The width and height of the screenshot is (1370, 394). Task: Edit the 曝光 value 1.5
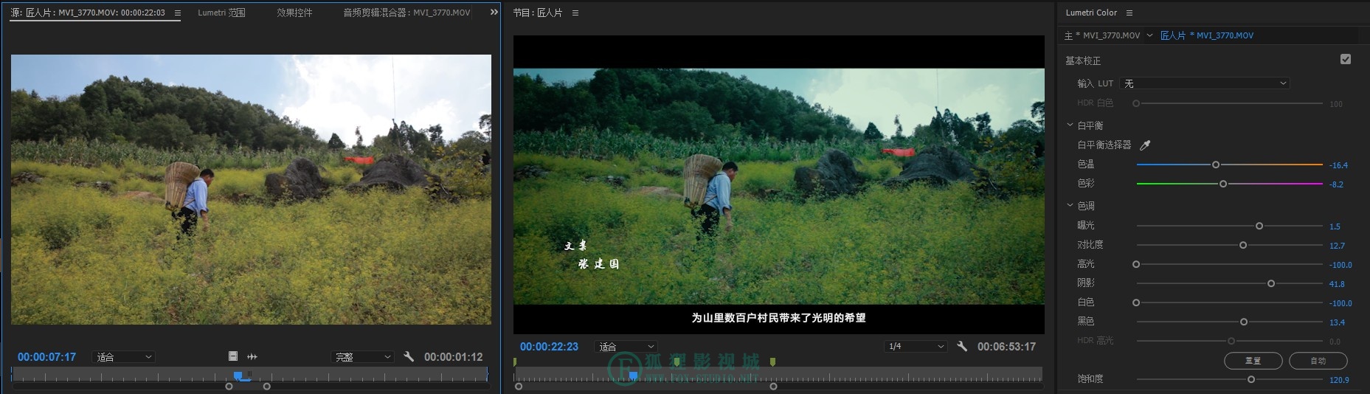click(x=1335, y=227)
